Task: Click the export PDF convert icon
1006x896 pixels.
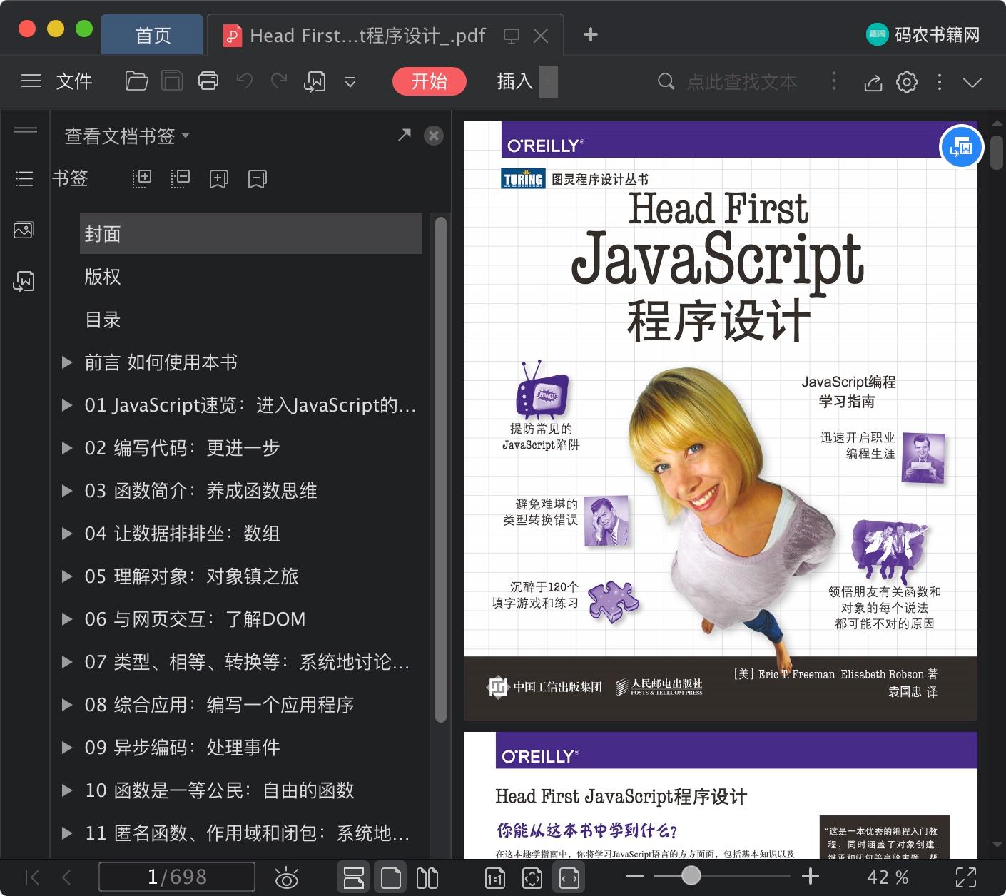Action: (x=315, y=82)
